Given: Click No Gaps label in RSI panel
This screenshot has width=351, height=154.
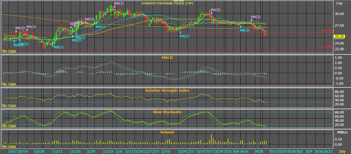Looking at the screenshot, I should click(x=9, y=106).
